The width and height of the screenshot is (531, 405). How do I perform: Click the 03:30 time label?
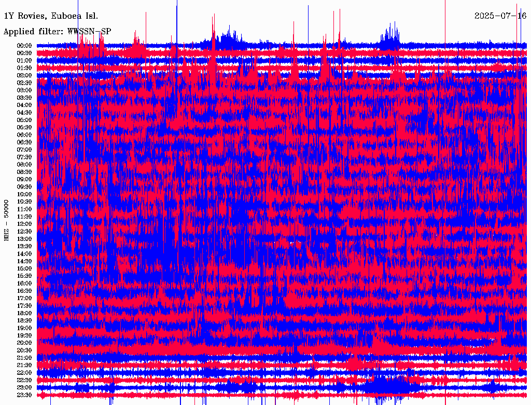(24, 98)
